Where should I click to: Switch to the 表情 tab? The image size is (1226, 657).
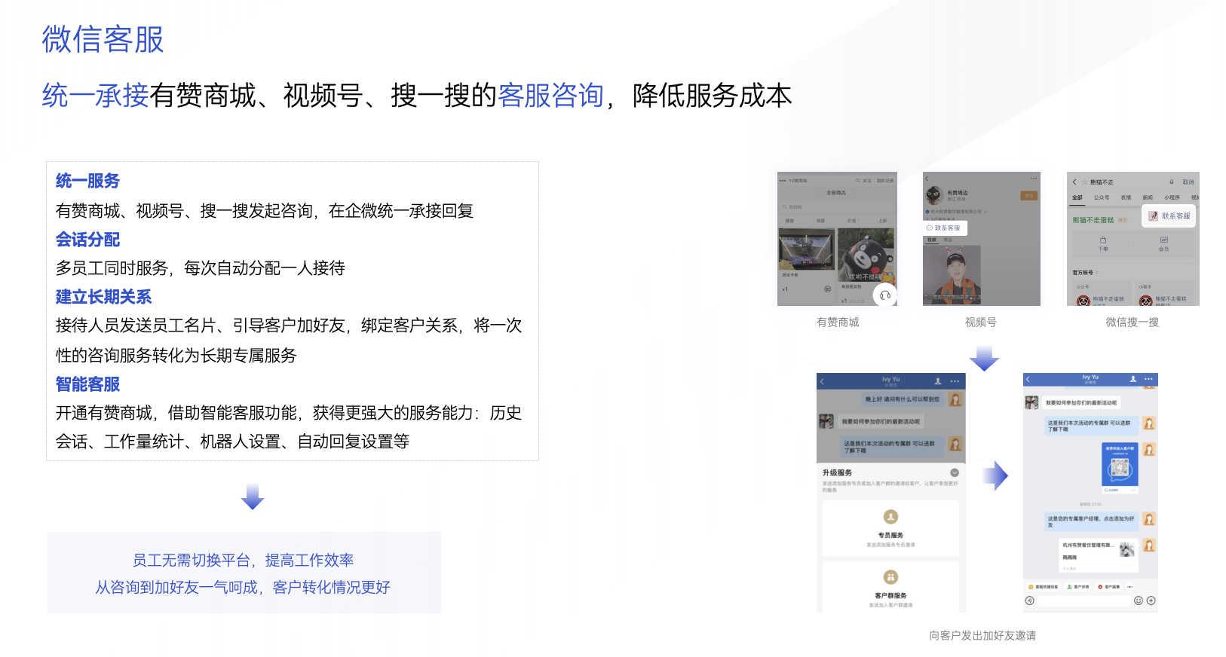(x=1126, y=197)
